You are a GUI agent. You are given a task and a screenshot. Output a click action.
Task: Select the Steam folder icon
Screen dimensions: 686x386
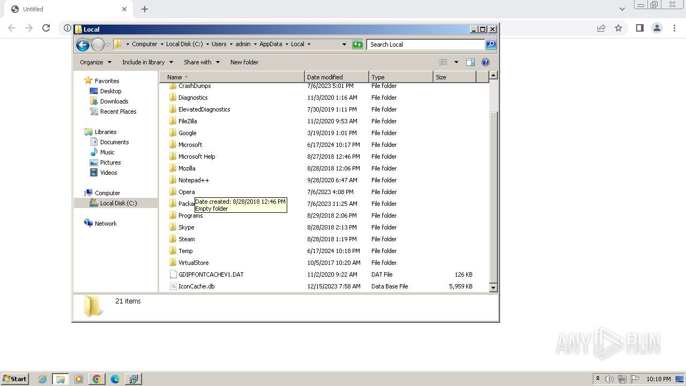tap(173, 239)
